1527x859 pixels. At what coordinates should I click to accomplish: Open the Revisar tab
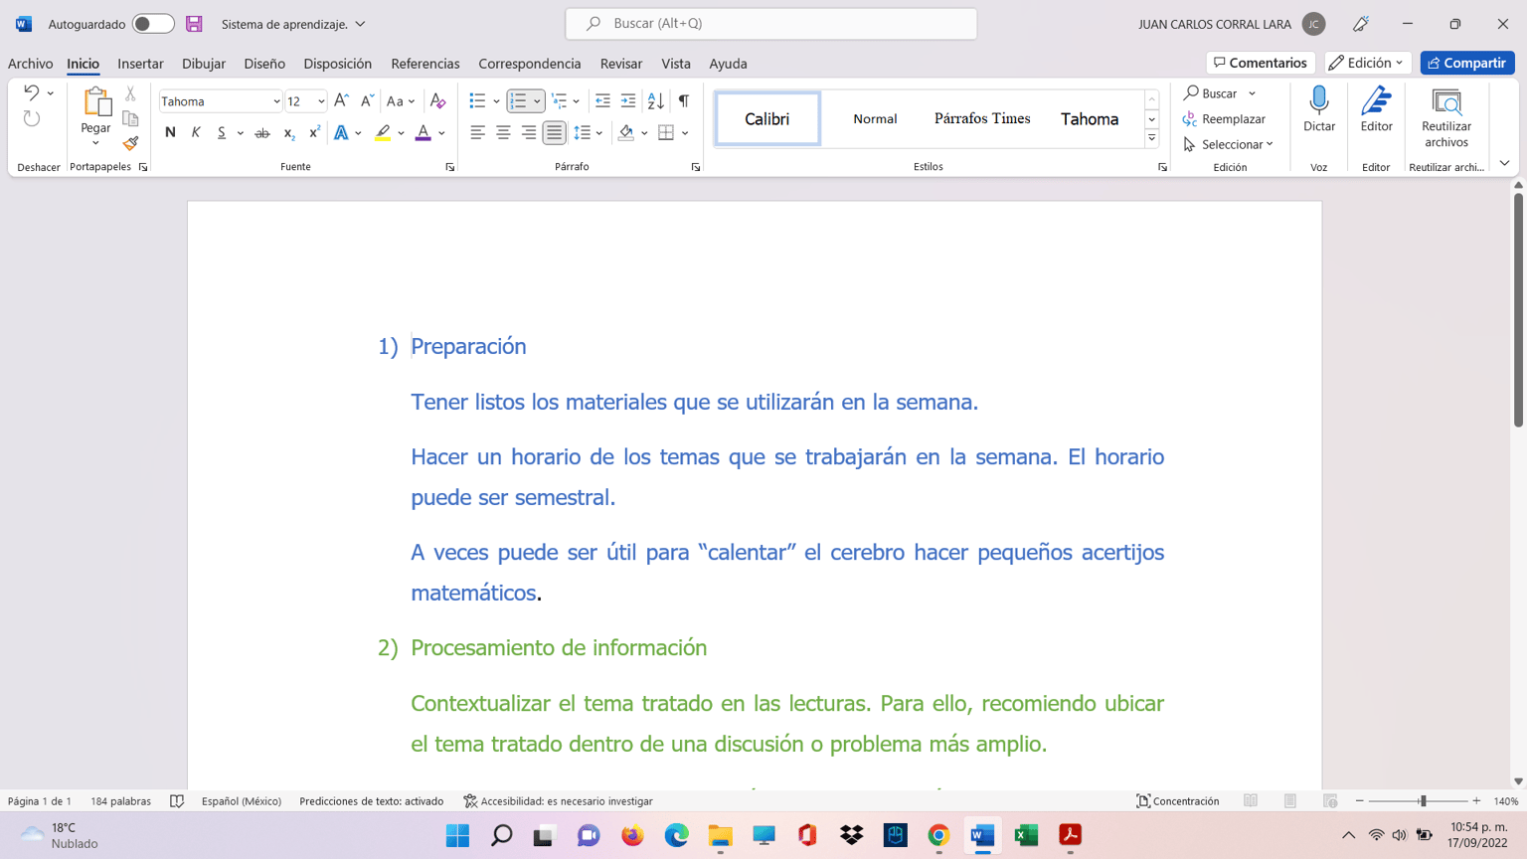click(x=621, y=64)
